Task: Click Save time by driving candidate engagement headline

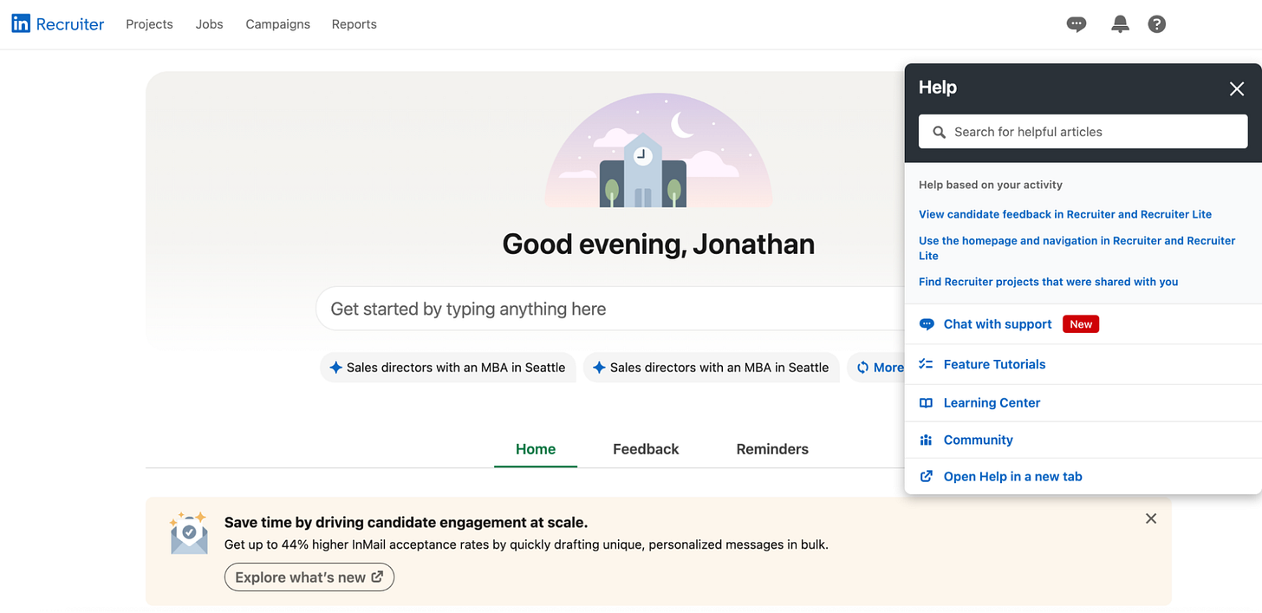Action: [406, 523]
